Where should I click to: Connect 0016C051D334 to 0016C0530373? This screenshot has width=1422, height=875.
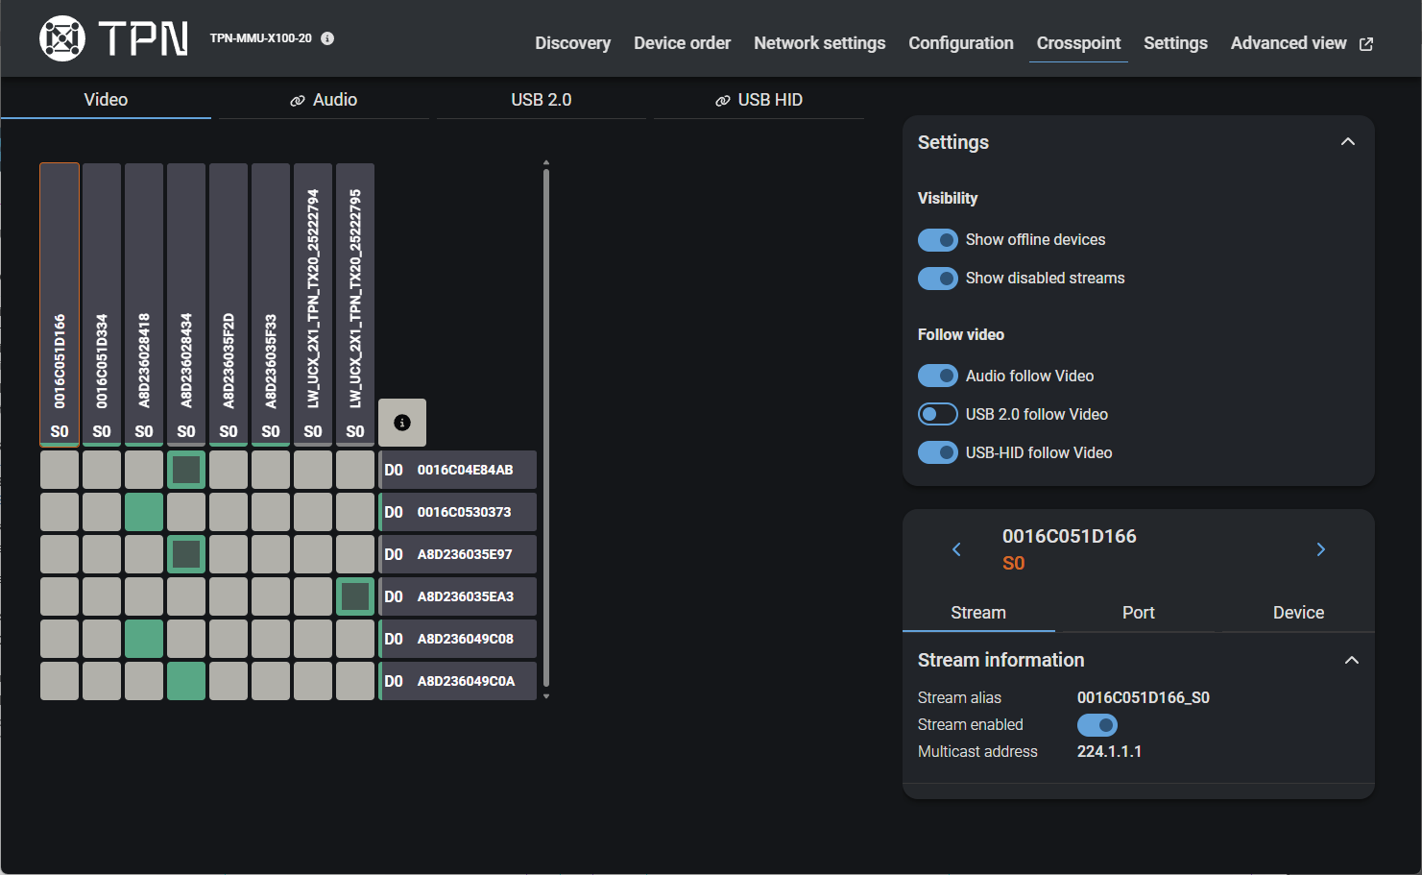[102, 512]
